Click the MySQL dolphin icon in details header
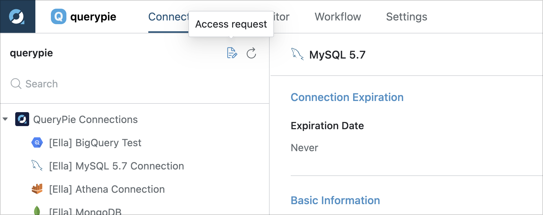 pyautogui.click(x=297, y=54)
